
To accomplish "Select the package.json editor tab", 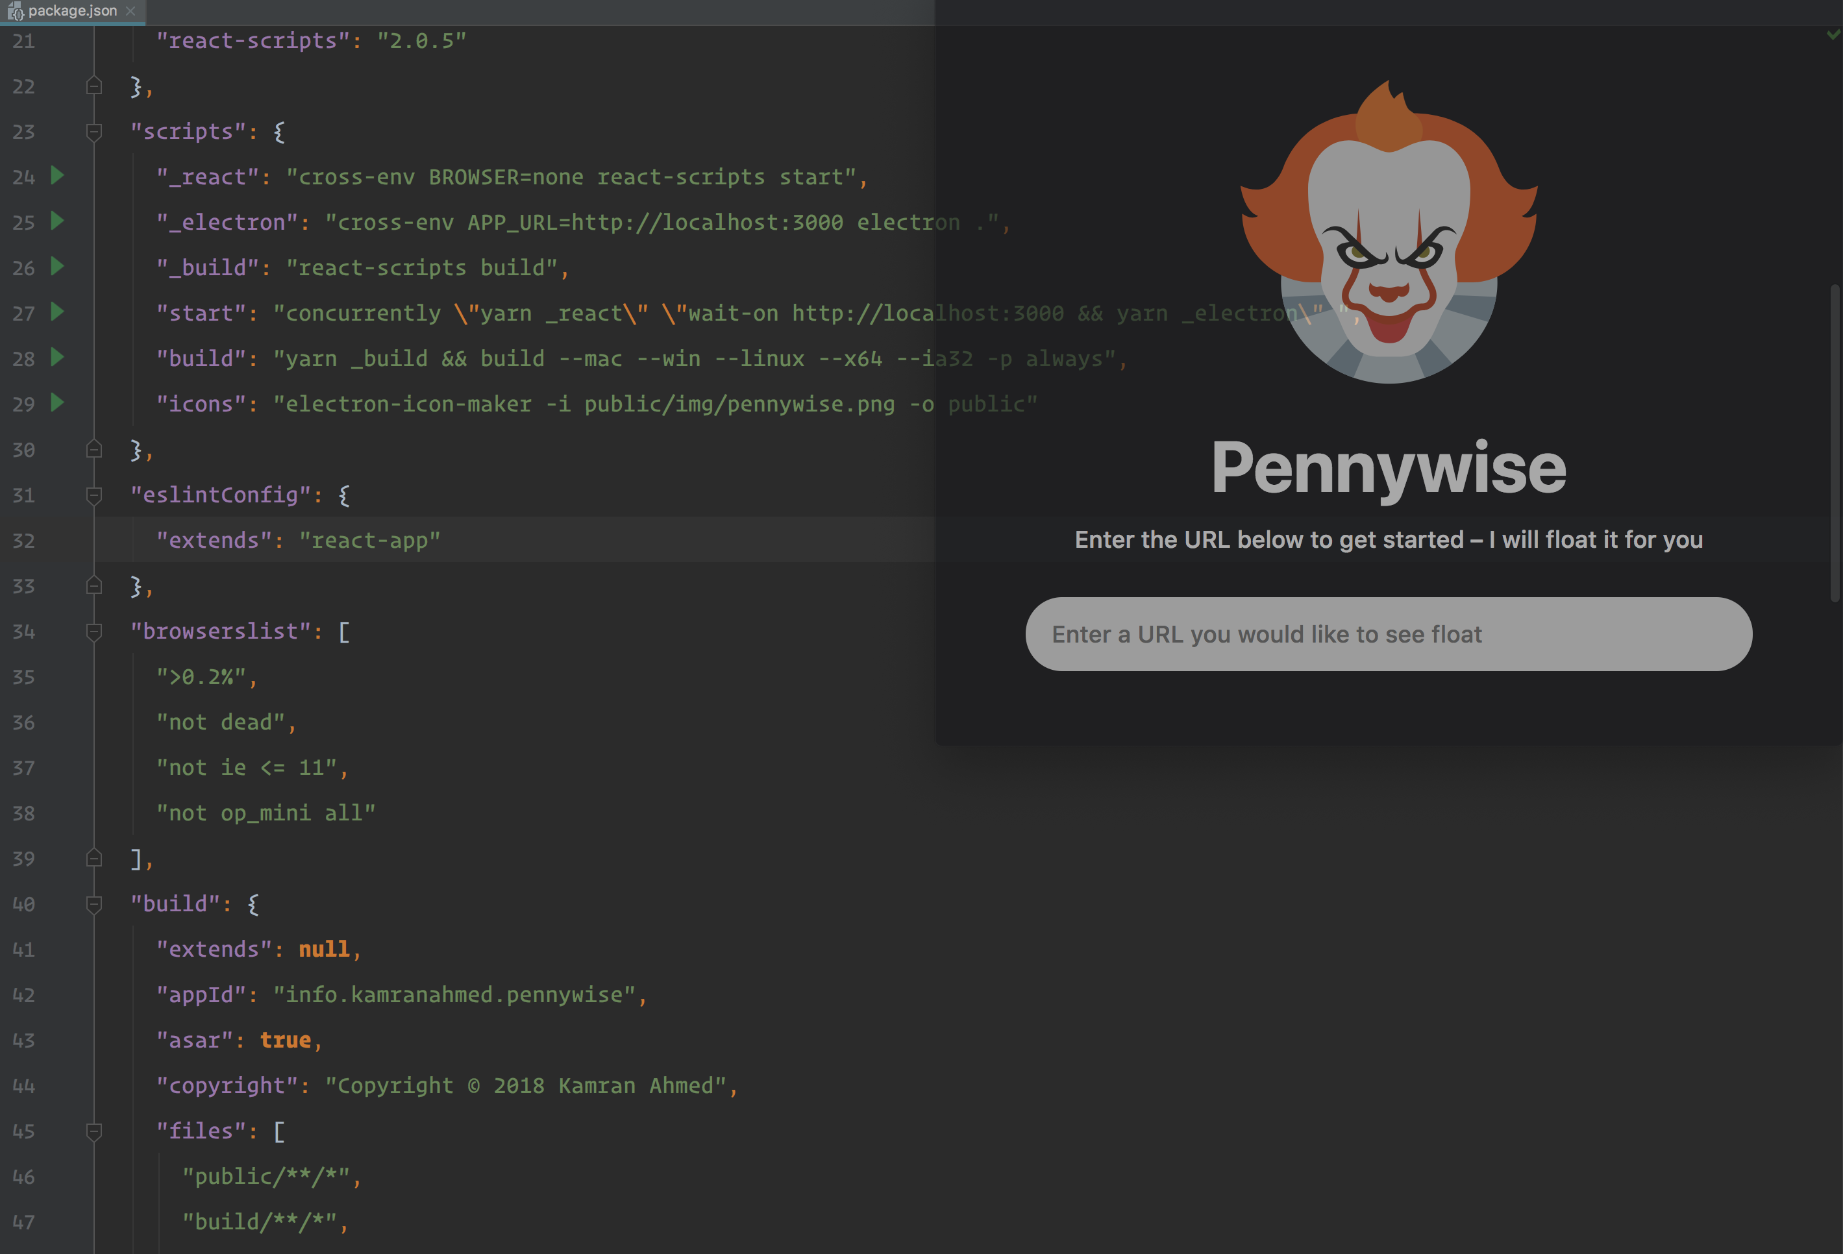I will coord(71,11).
